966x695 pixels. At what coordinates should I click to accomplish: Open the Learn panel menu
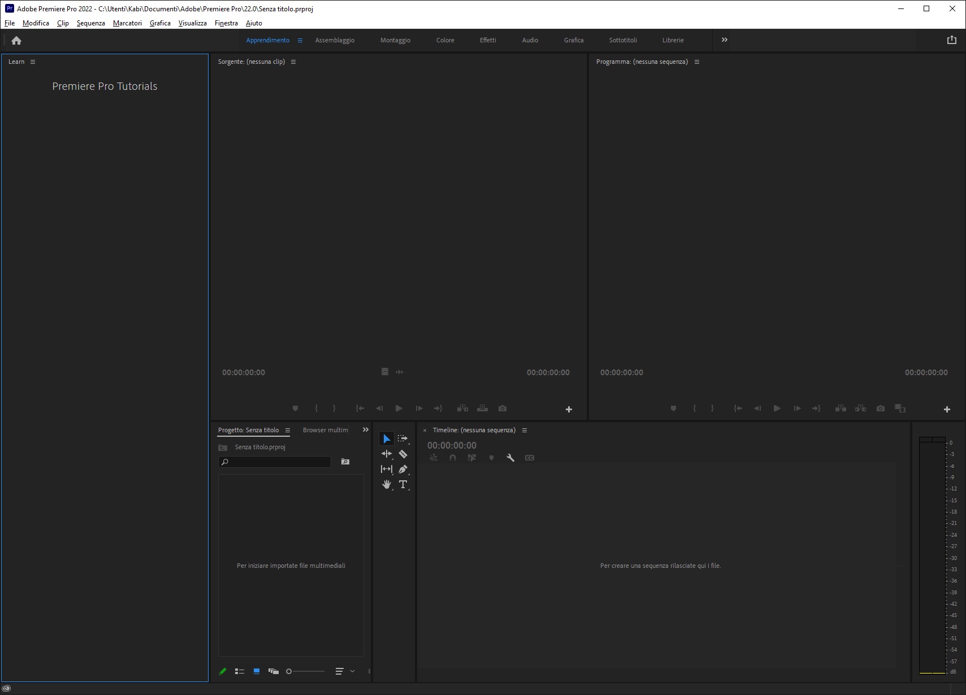pyautogui.click(x=33, y=62)
